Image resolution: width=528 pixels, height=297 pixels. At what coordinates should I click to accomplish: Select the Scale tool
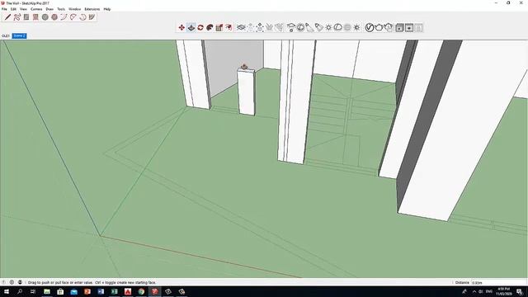click(x=219, y=27)
